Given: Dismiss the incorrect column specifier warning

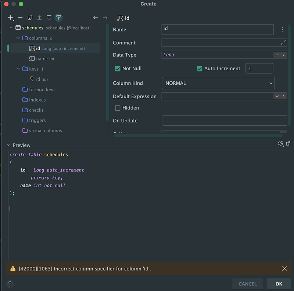Looking at the screenshot, I should pos(284,269).
